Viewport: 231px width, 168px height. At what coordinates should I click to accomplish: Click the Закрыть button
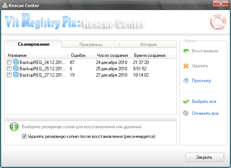tap(205, 157)
